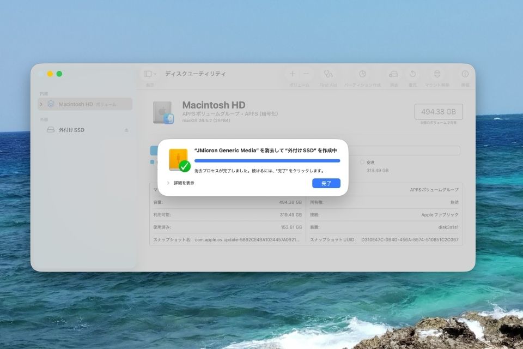Click the 利用可能 319.49 GB row
Screen dimensions: 523x349
(227, 215)
